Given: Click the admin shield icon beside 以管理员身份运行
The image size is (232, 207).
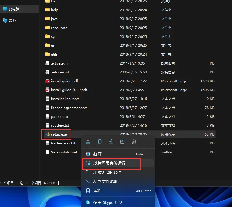Looking at the screenshot, I should 88,163.
